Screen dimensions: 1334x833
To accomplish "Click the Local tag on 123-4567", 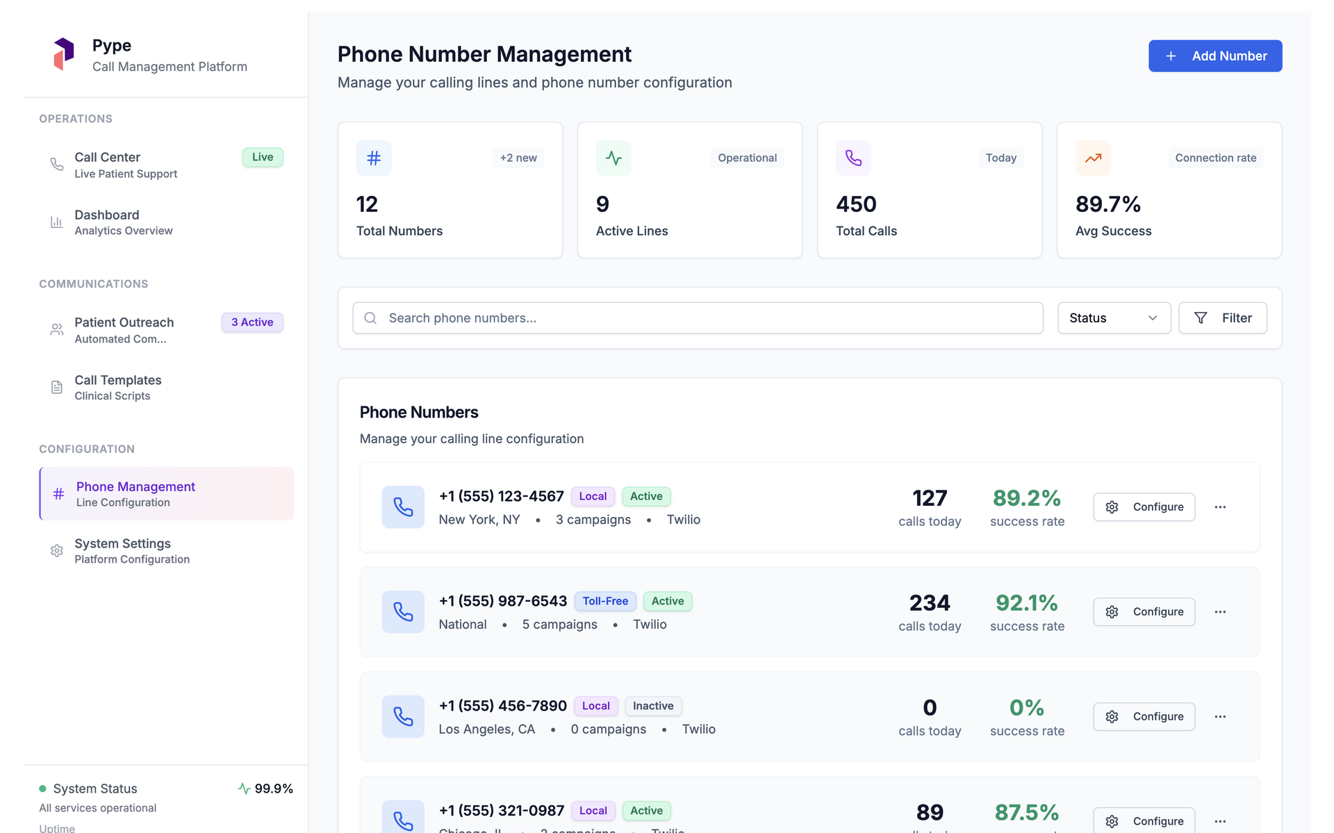I will click(x=593, y=497).
